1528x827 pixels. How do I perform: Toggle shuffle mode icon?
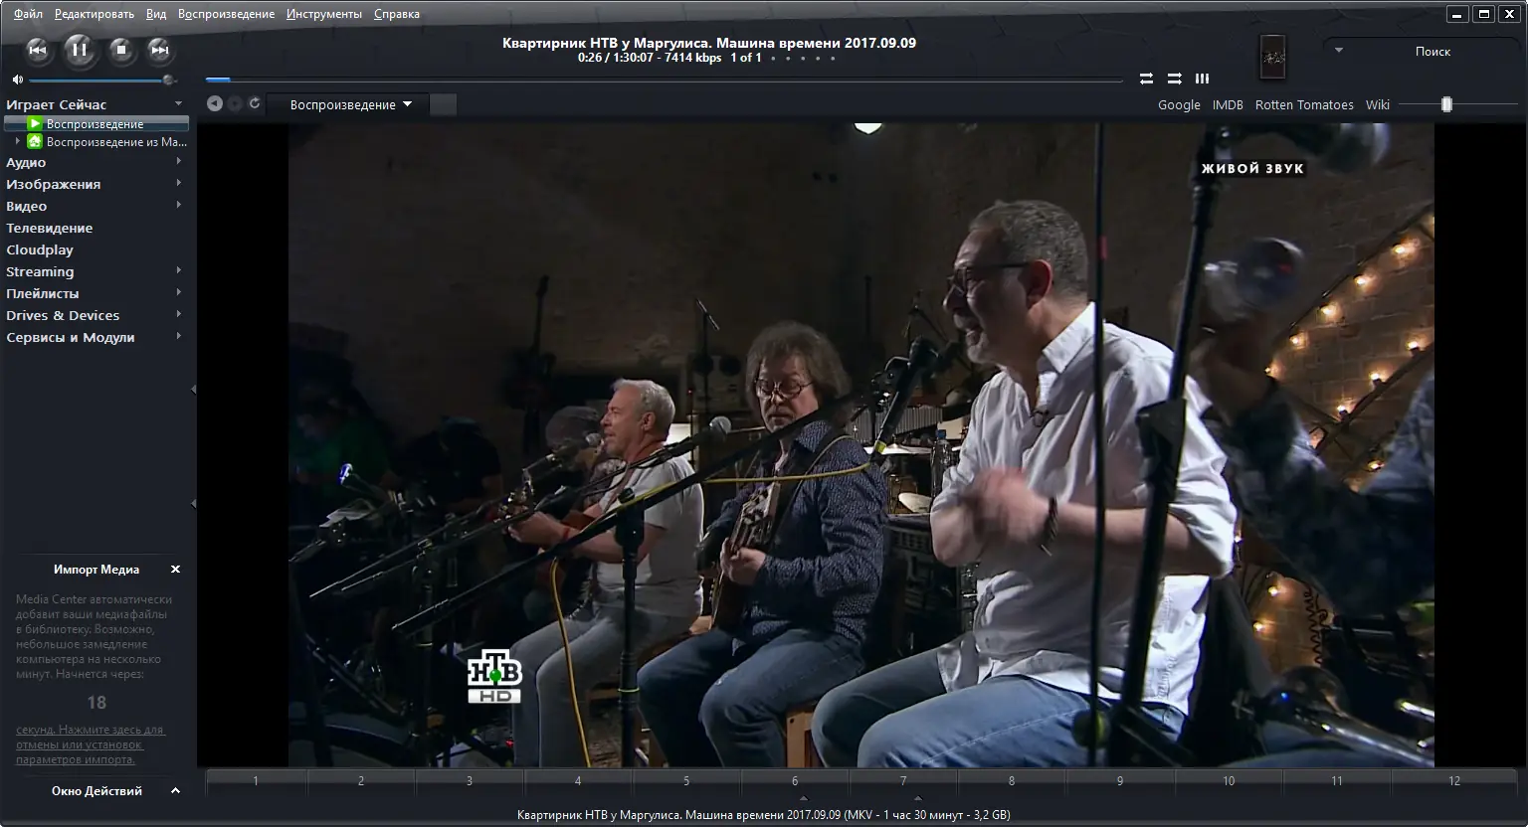pos(1174,79)
